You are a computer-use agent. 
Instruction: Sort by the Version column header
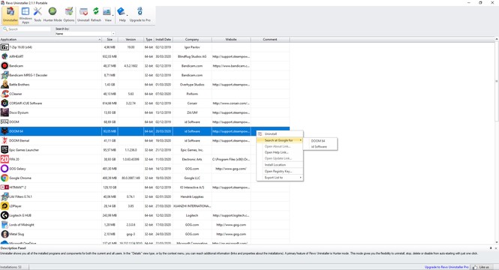point(131,40)
